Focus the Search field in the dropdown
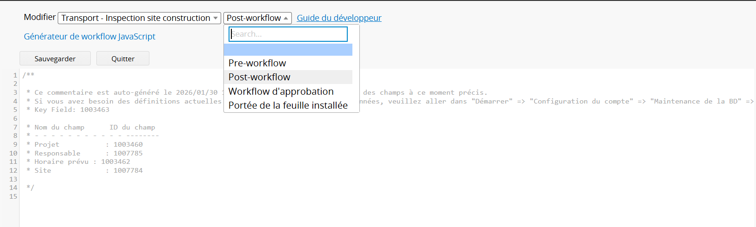The width and height of the screenshot is (756, 227). tap(288, 34)
